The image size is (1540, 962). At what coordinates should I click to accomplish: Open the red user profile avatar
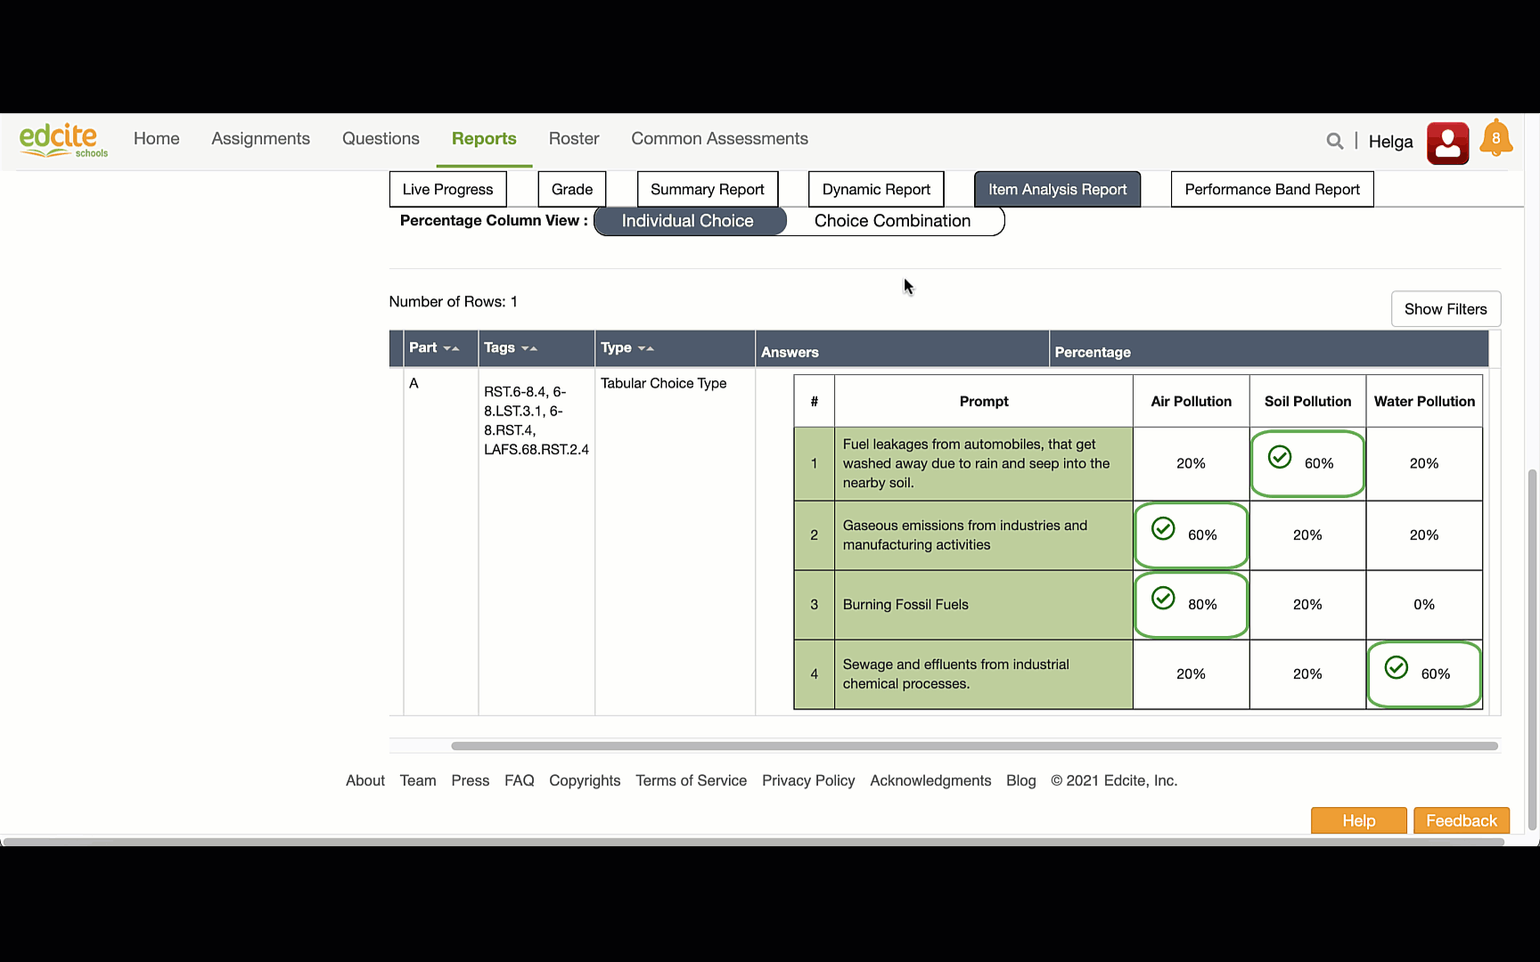pyautogui.click(x=1447, y=143)
